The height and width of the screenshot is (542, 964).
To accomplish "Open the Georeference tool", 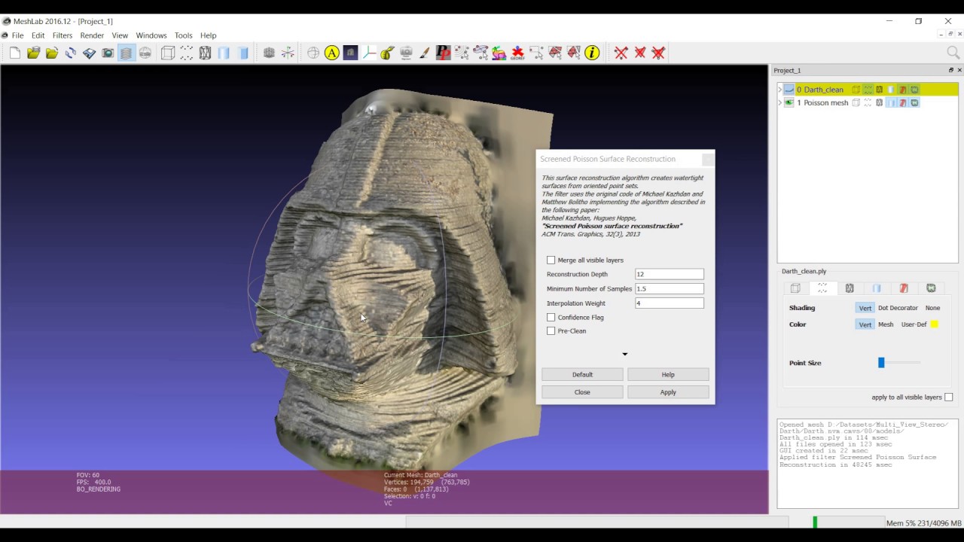I will click(518, 53).
